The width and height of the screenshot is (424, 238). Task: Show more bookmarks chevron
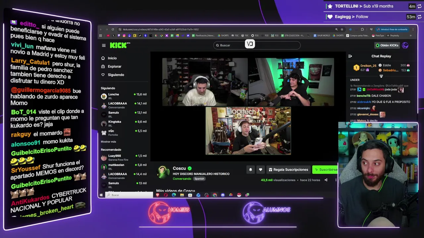tap(411, 36)
